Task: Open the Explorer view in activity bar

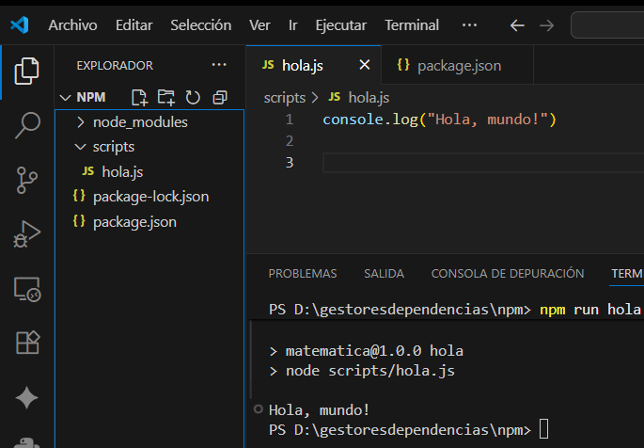Action: (x=27, y=70)
